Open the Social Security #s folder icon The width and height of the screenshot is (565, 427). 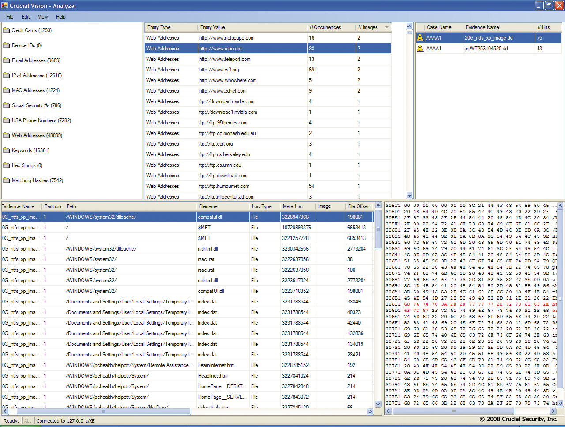tap(7, 105)
